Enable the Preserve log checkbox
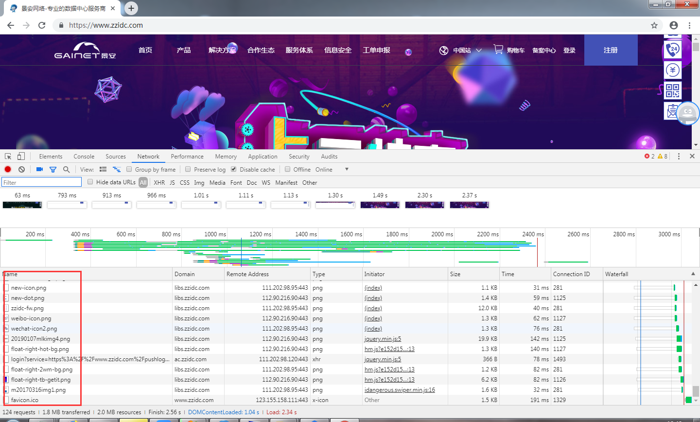The image size is (700, 422). tap(188, 169)
